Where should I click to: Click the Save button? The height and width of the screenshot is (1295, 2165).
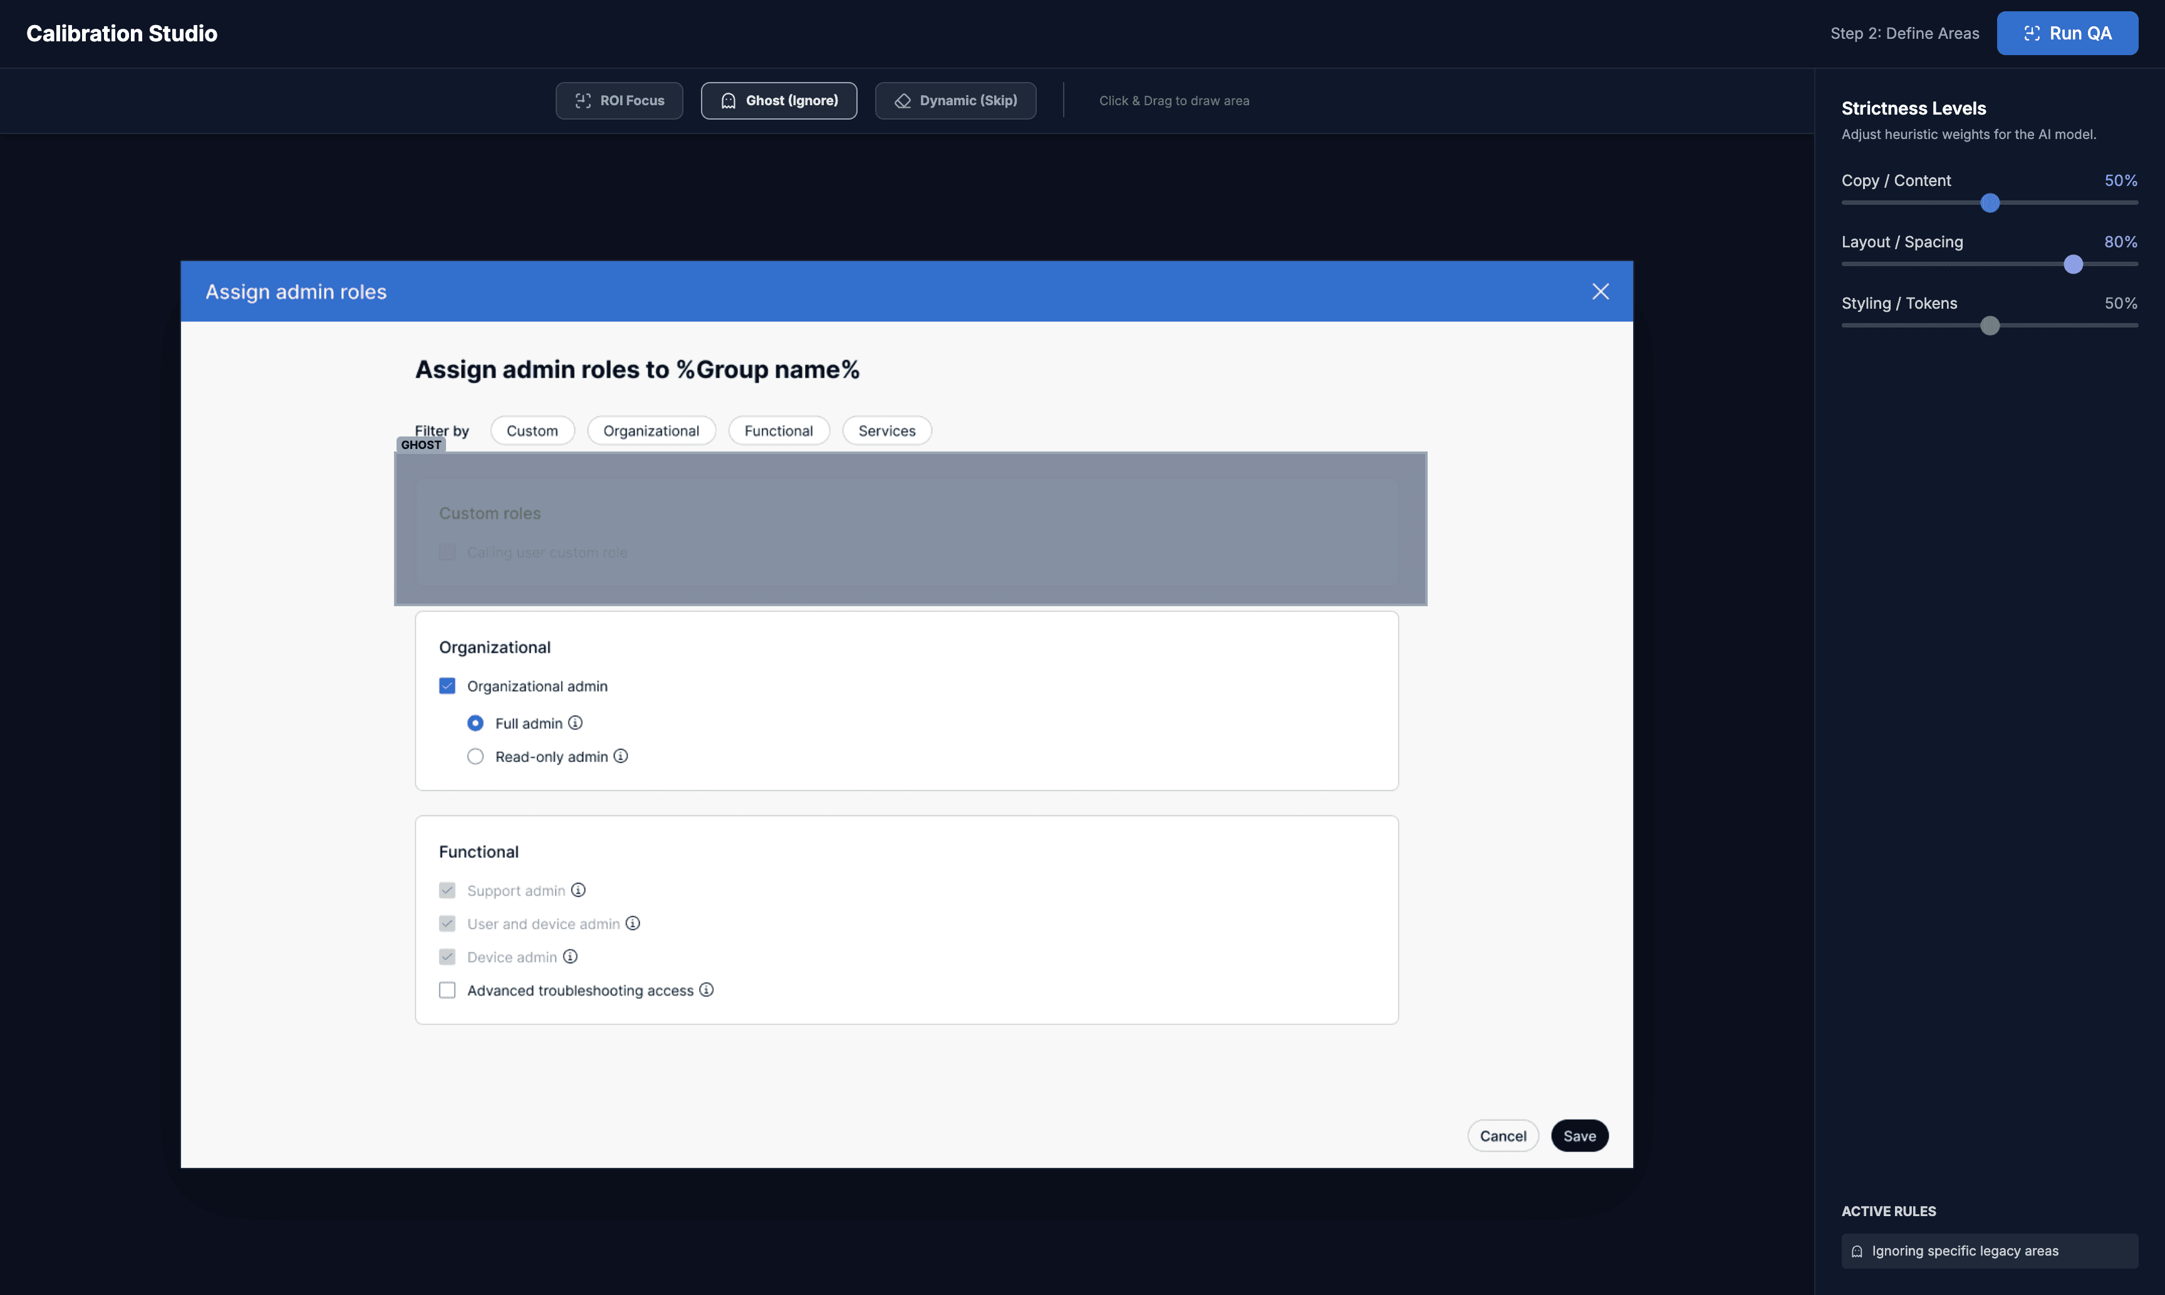point(1579,1136)
